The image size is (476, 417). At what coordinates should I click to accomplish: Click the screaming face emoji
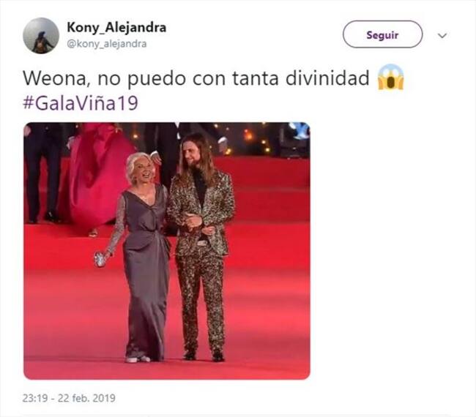(391, 77)
